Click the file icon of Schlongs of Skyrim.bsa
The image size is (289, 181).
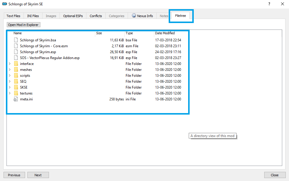coord(16,40)
